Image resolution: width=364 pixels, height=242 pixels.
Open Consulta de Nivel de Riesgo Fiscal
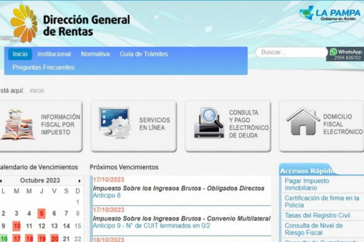pyautogui.click(x=313, y=229)
